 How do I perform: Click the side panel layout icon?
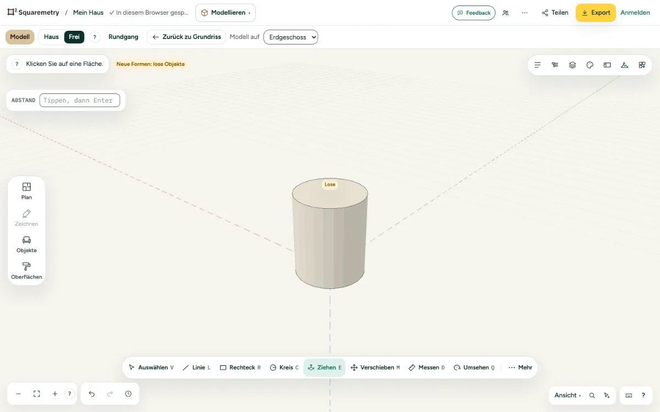(x=607, y=65)
